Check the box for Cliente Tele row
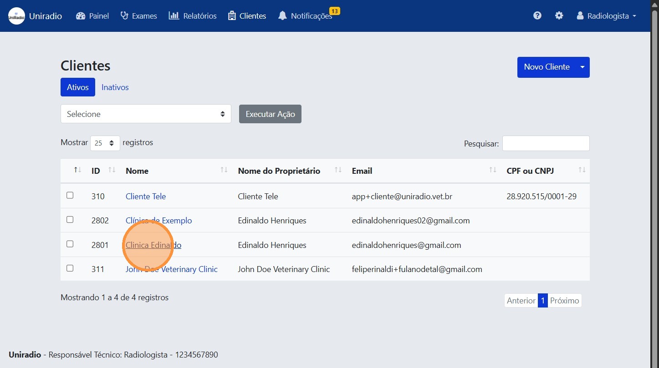 pos(70,195)
